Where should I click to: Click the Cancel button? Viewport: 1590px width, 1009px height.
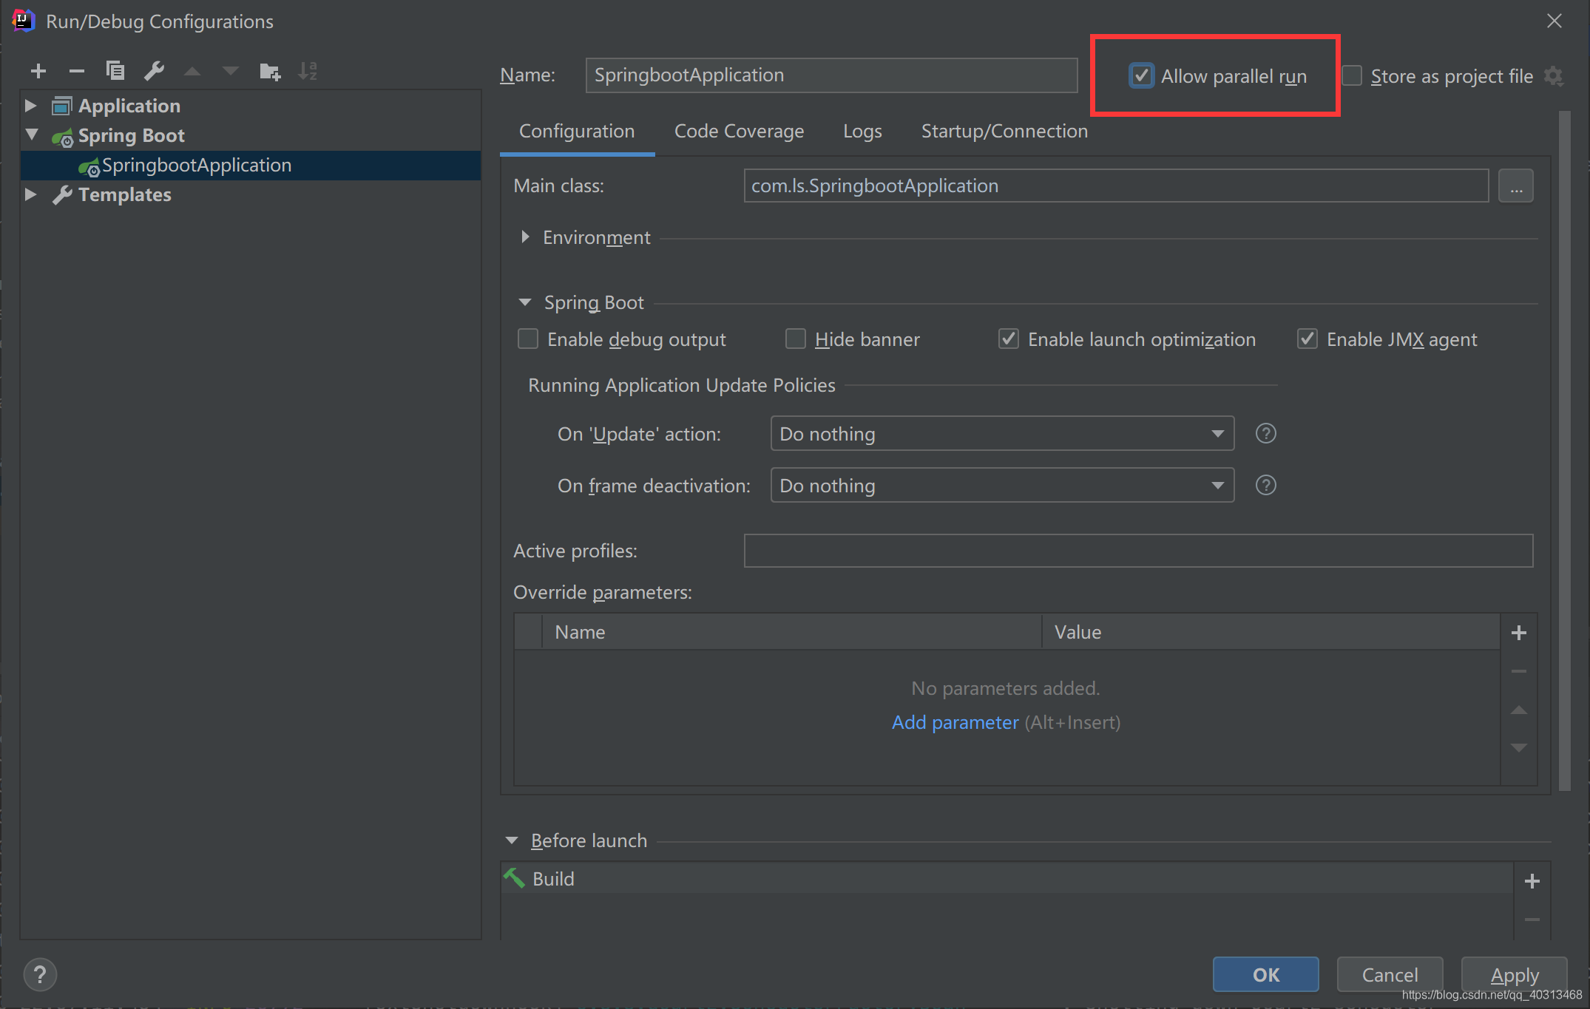point(1390,974)
